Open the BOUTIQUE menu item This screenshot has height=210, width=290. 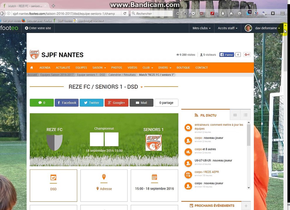[x=183, y=68]
